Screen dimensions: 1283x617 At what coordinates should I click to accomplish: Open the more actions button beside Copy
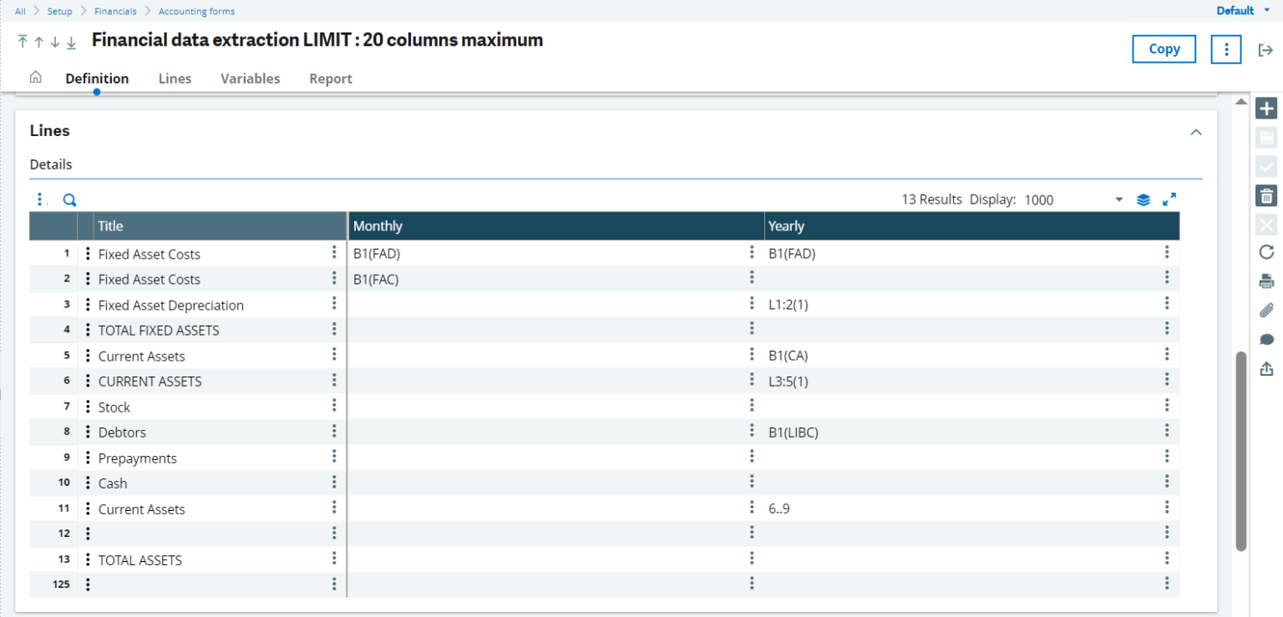tap(1226, 49)
